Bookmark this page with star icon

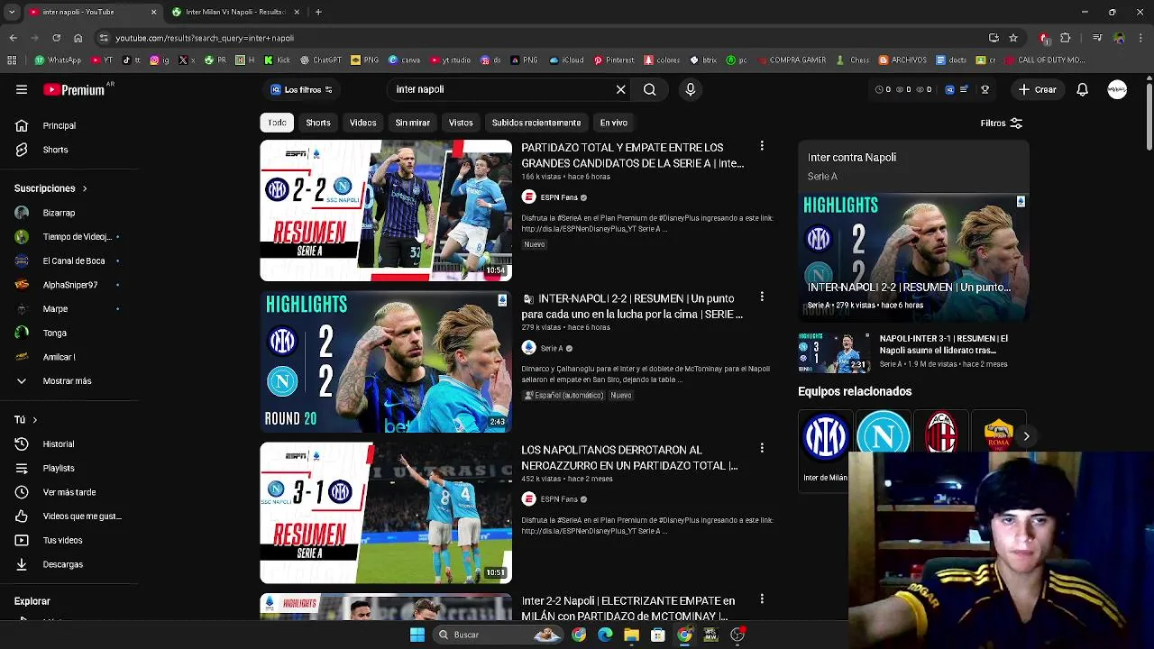1013,38
